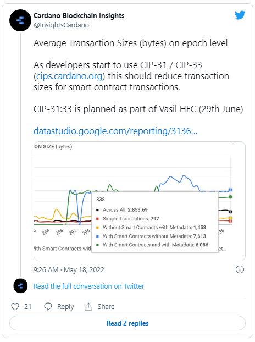255x342 pixels.
Task: Click the 9:26 AM May 18, 2022 timestamp
Action: [69, 270]
